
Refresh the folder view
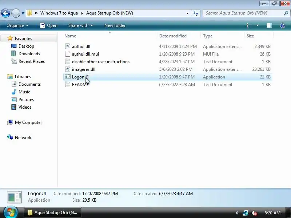(196, 13)
